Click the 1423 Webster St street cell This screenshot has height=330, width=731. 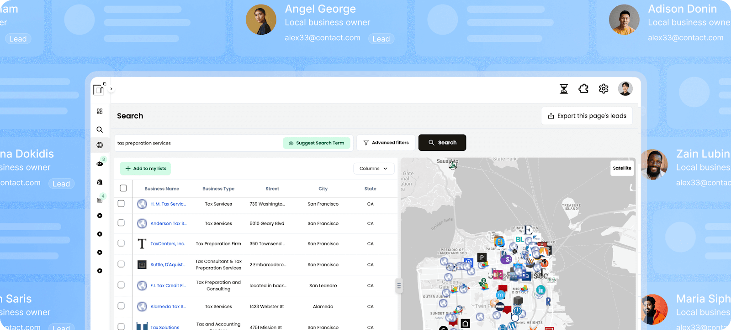click(267, 307)
